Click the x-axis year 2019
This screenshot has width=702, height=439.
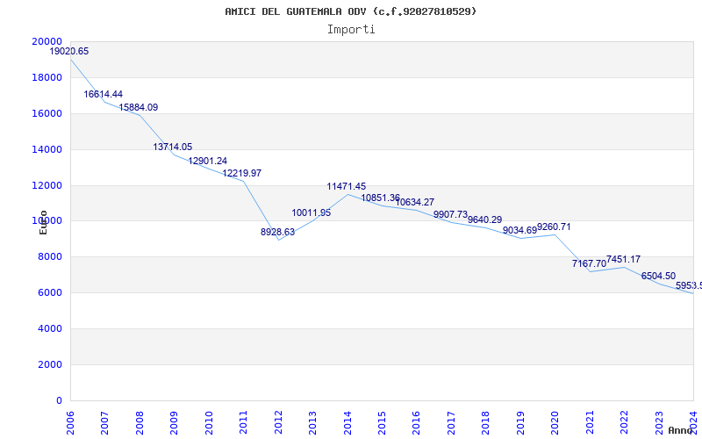(x=520, y=422)
